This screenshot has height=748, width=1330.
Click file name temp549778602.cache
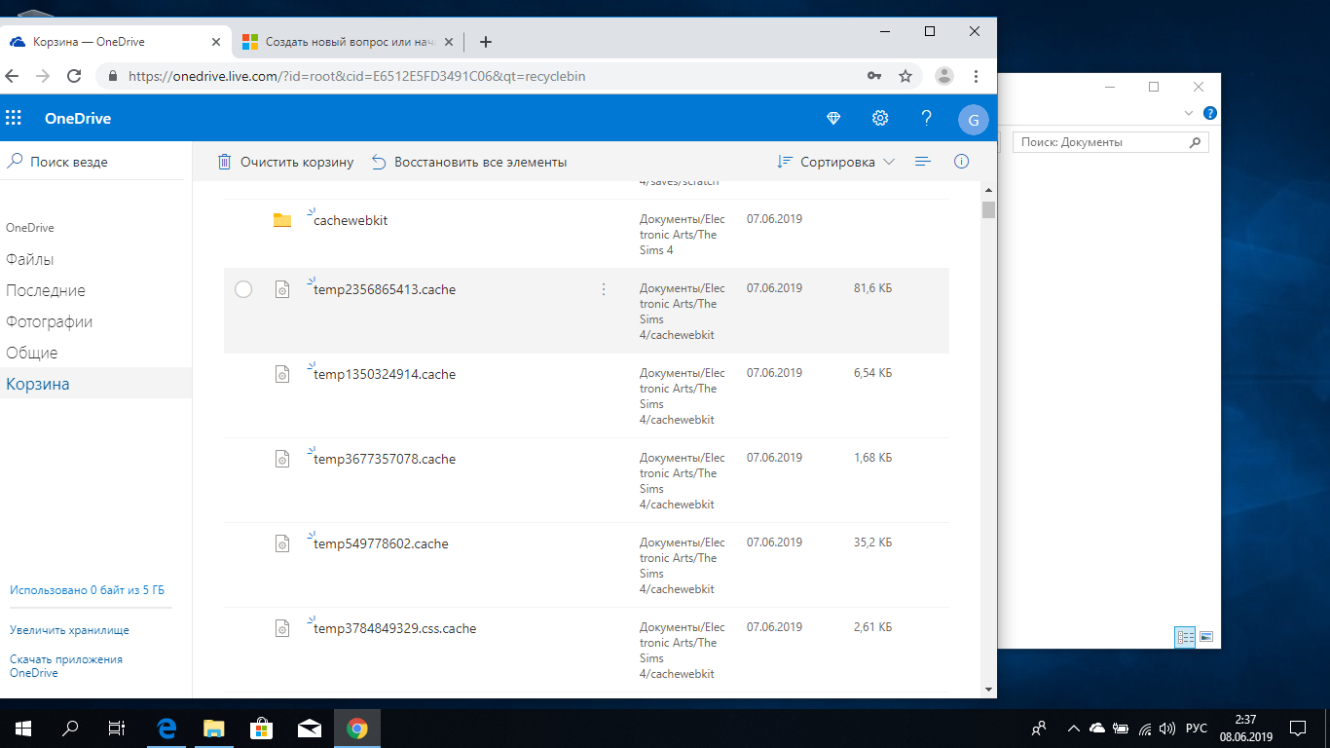point(381,543)
